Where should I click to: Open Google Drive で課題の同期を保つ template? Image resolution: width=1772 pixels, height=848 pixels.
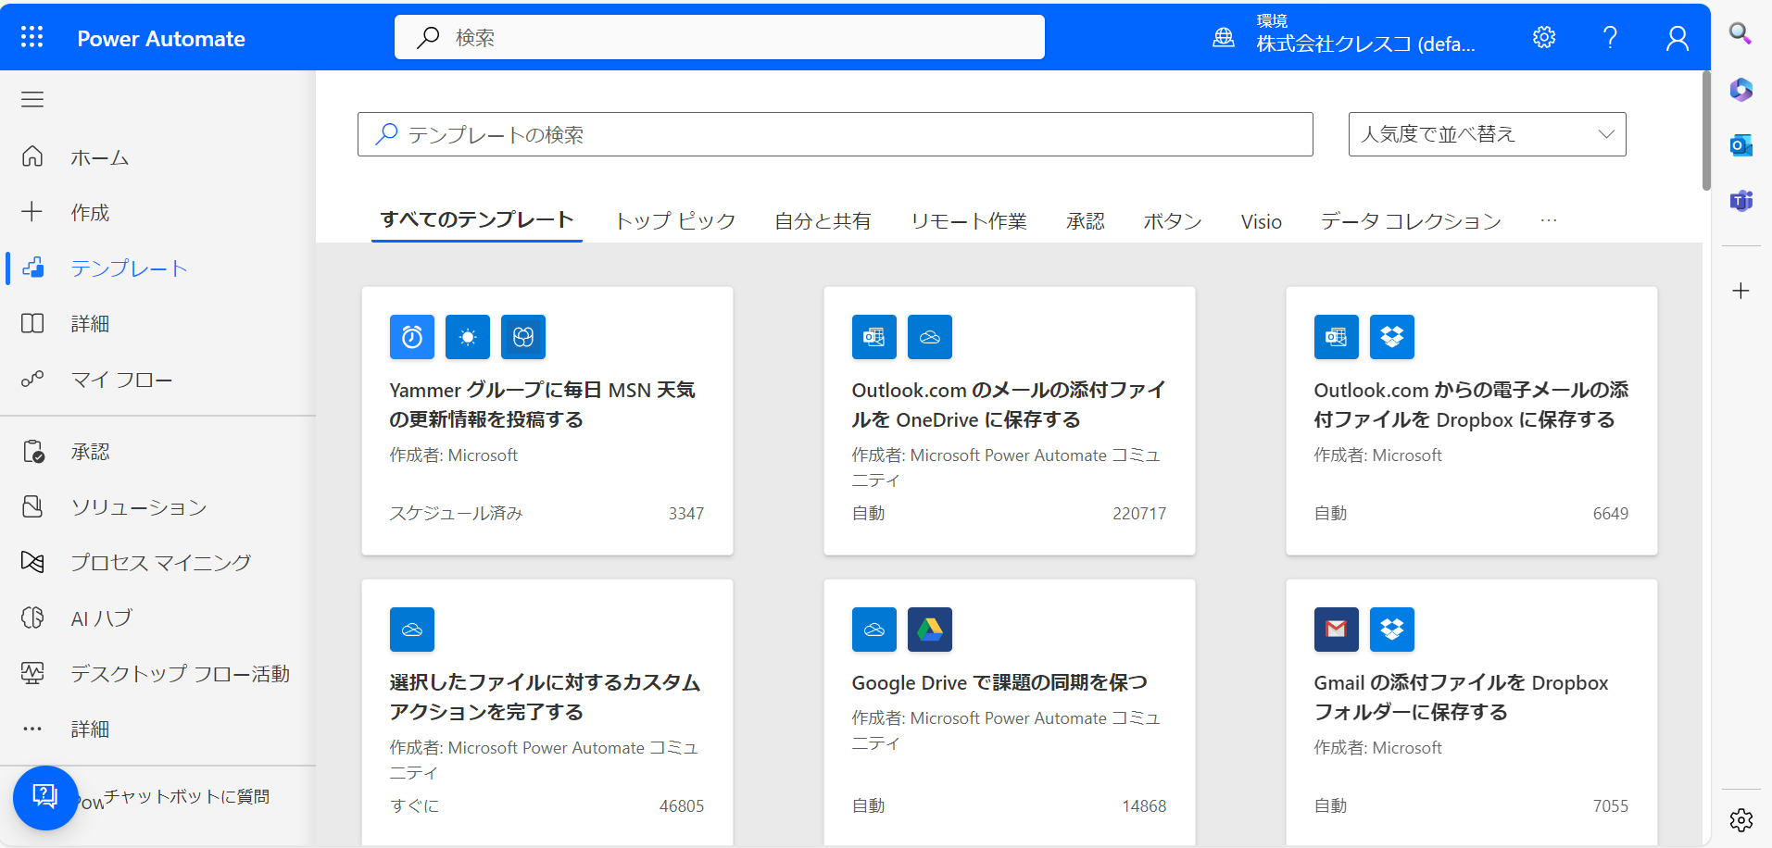pos(999,682)
